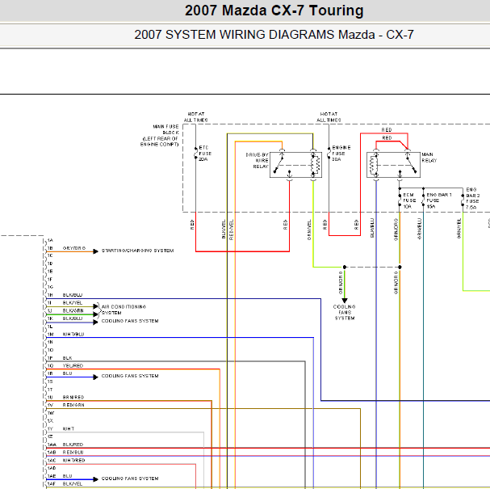Click the upper "RED" label above main relay
Image resolution: width=490 pixels, height=489 pixels.
pyautogui.click(x=387, y=130)
